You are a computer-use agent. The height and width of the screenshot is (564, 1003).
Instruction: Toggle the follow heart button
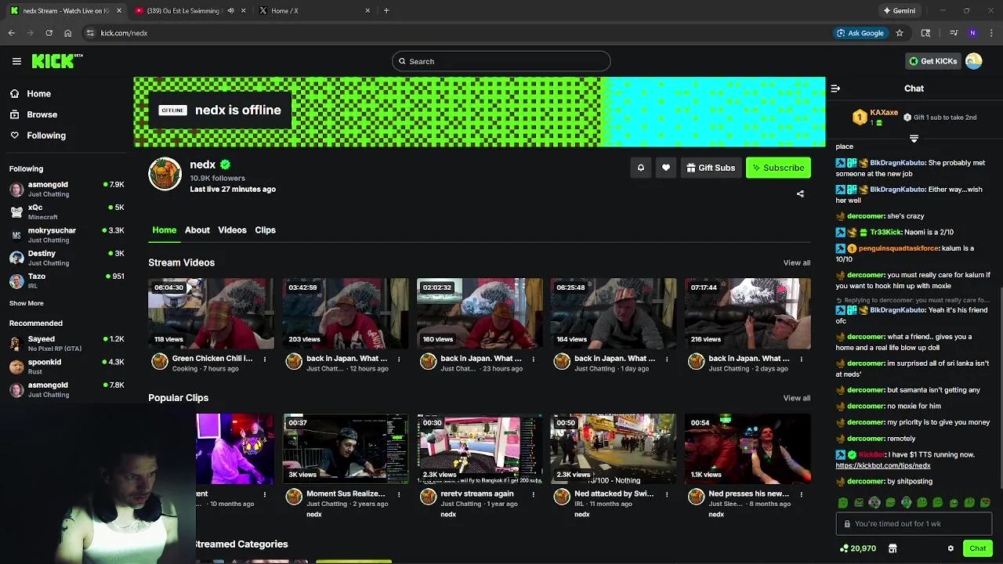click(666, 168)
